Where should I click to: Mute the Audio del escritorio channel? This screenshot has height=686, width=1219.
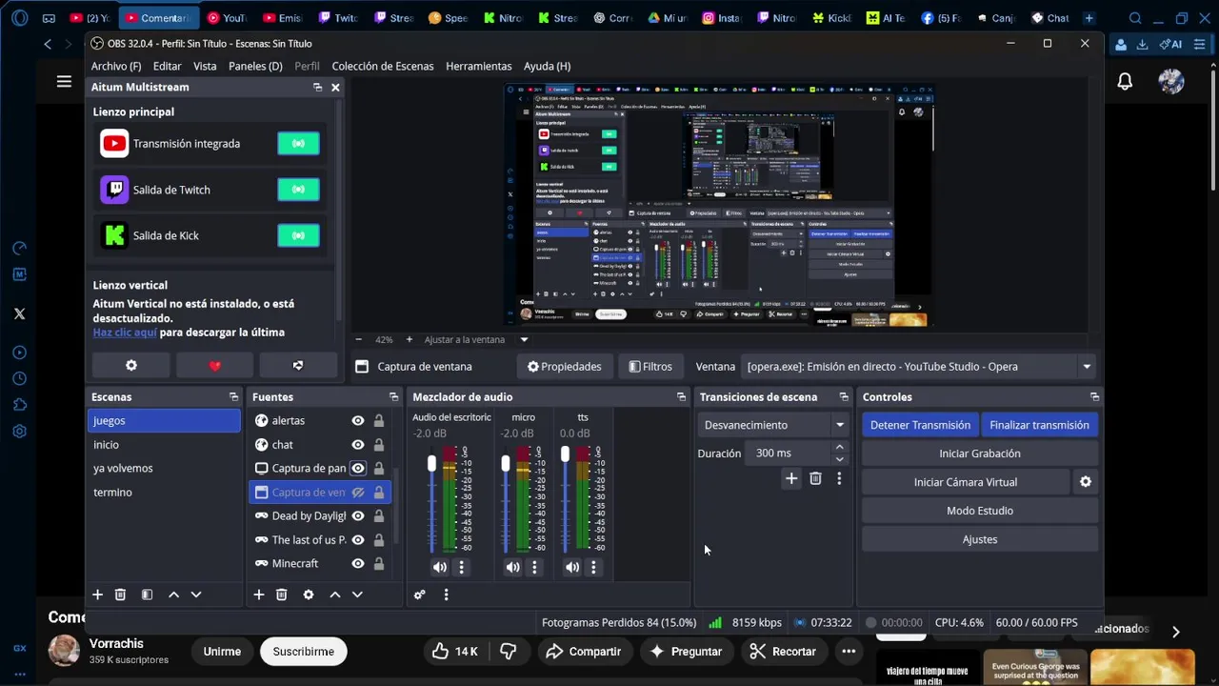point(439,567)
